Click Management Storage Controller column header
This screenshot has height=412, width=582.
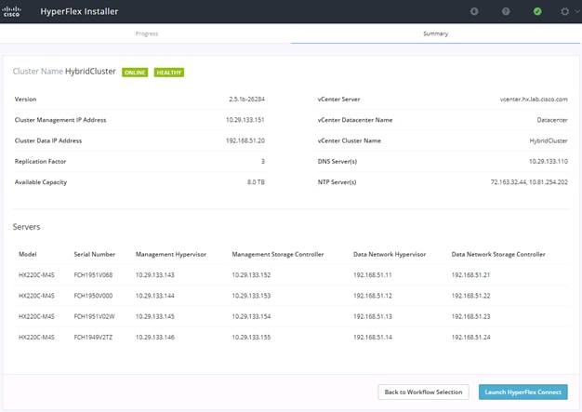coord(278,254)
